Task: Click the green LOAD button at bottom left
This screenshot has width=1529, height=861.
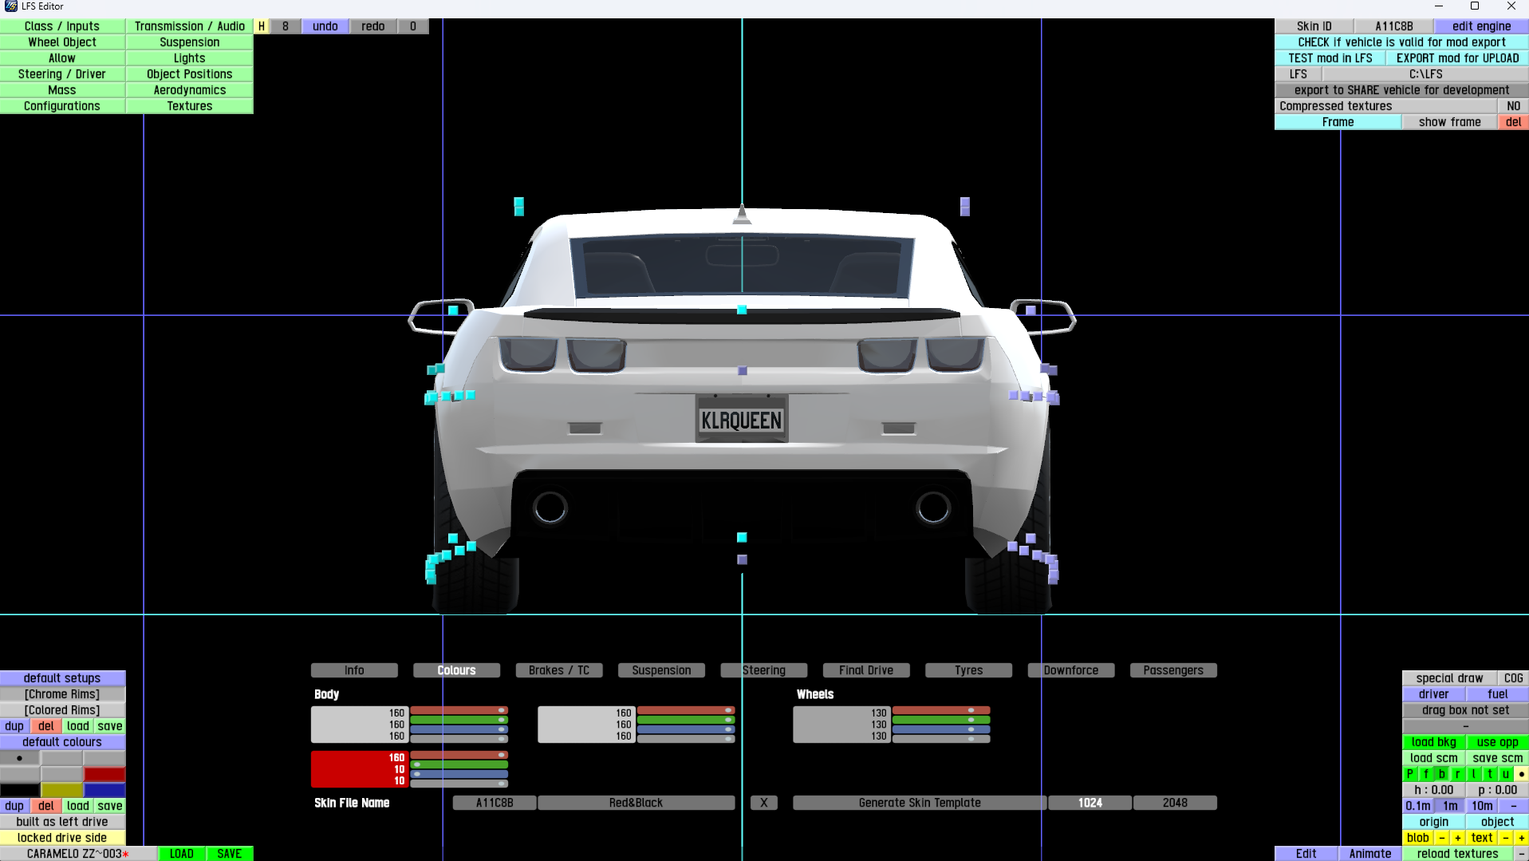Action: pos(182,854)
